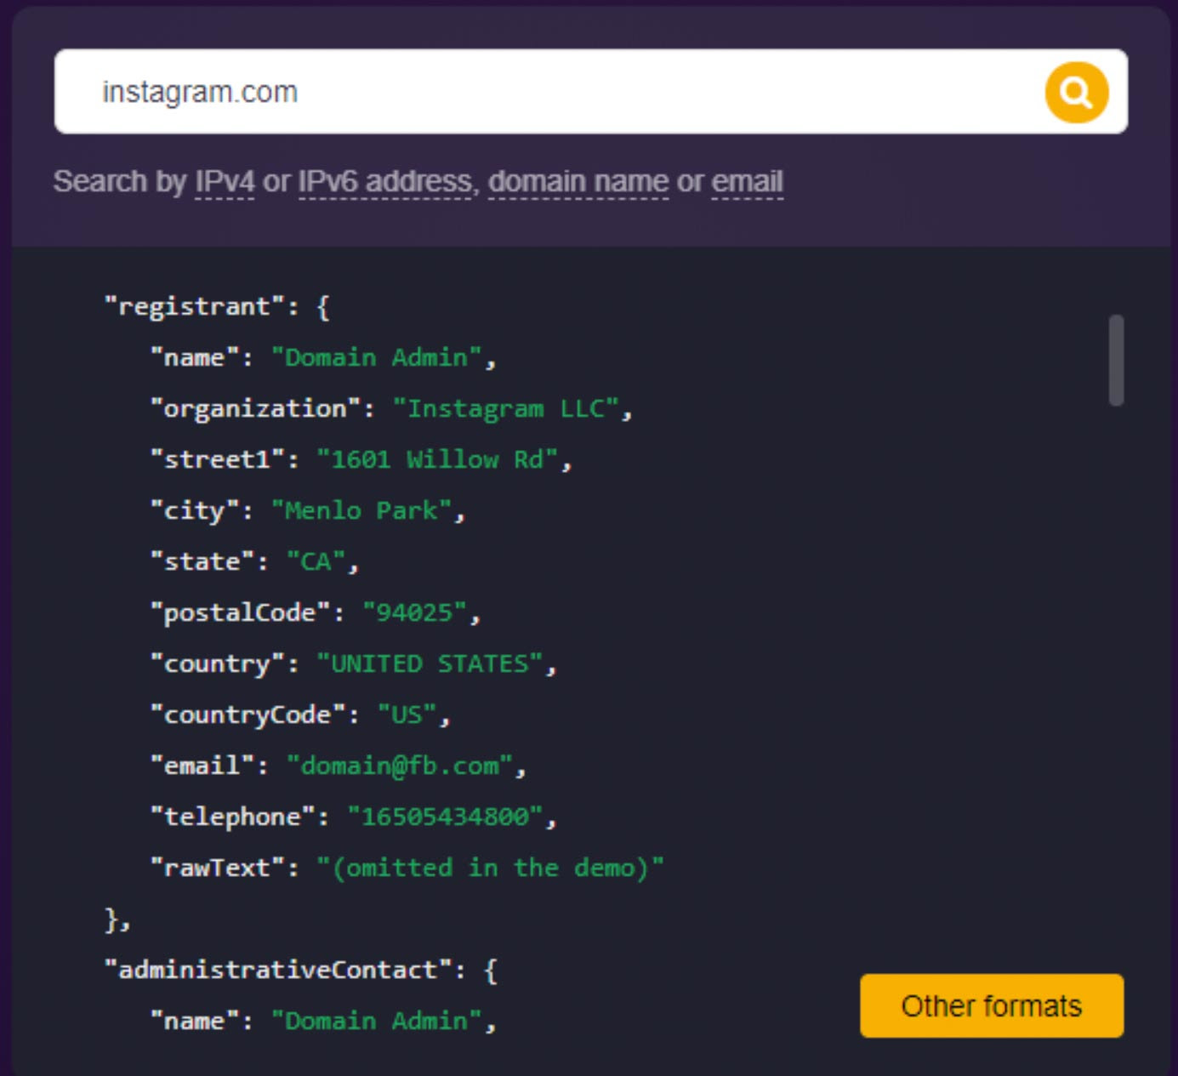Select the "Instagram LLC" organization value
Viewport: 1178px width, 1076px height.
(506, 408)
